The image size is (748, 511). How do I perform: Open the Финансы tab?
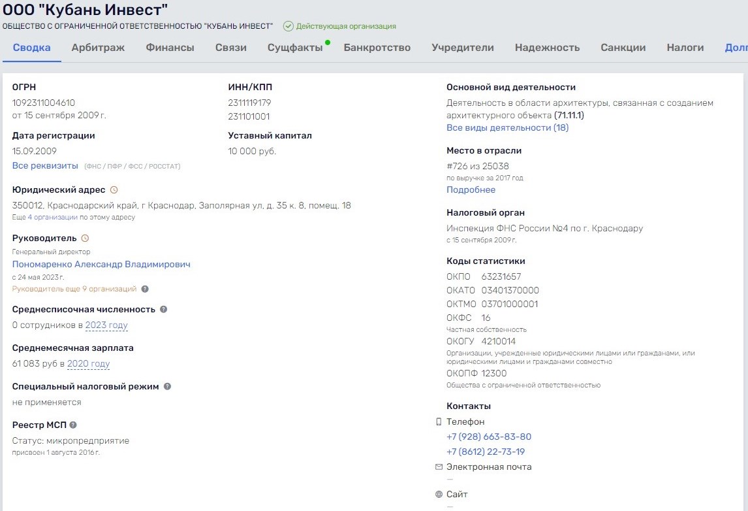(170, 48)
